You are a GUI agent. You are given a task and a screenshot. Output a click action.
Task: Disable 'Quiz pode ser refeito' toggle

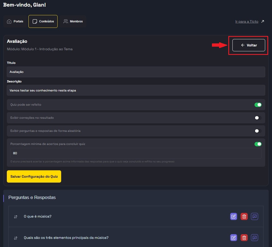(x=258, y=105)
